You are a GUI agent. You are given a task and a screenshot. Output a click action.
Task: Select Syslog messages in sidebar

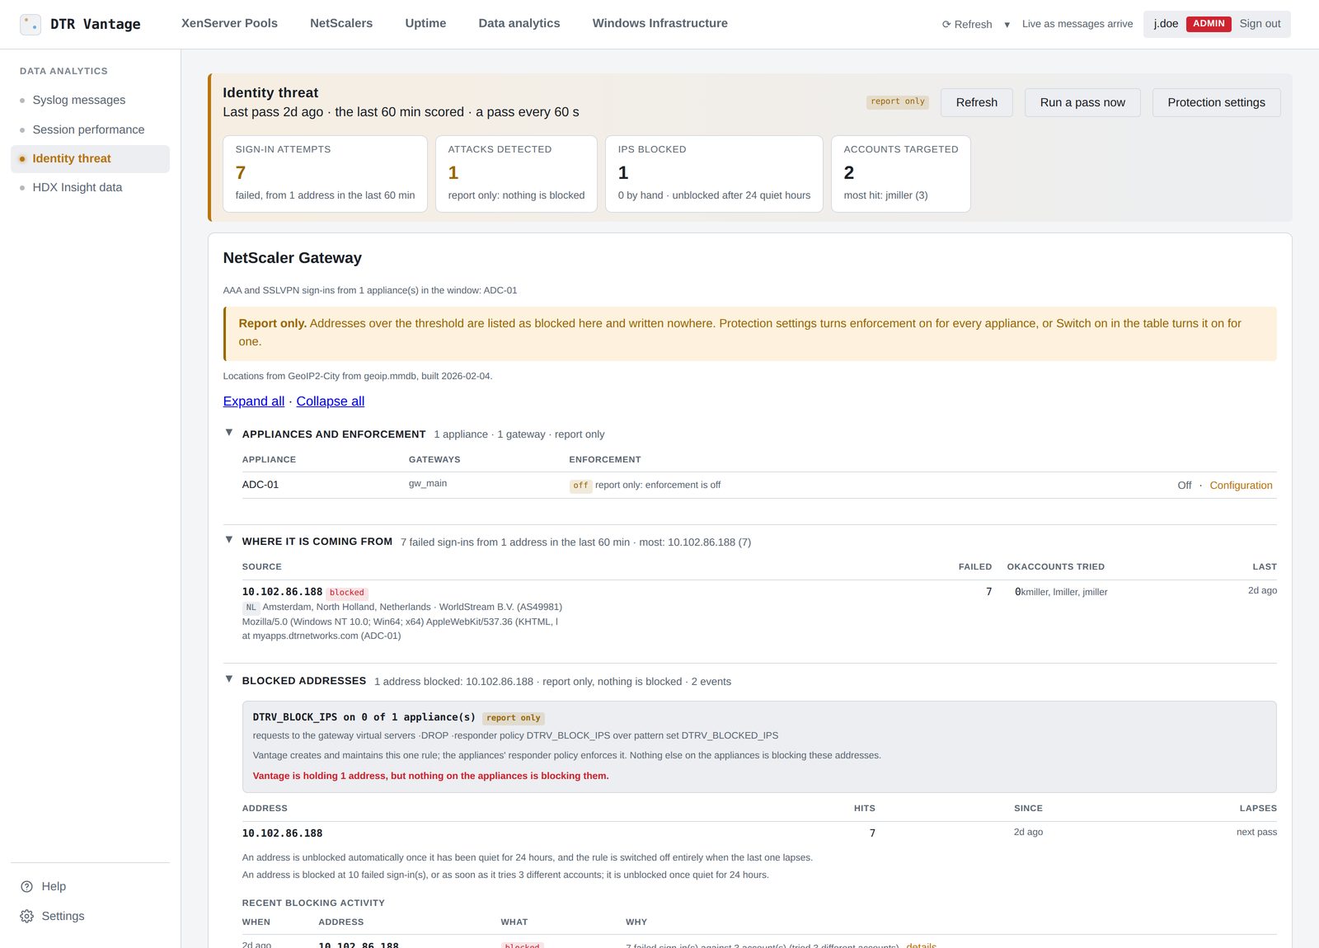pos(90,100)
